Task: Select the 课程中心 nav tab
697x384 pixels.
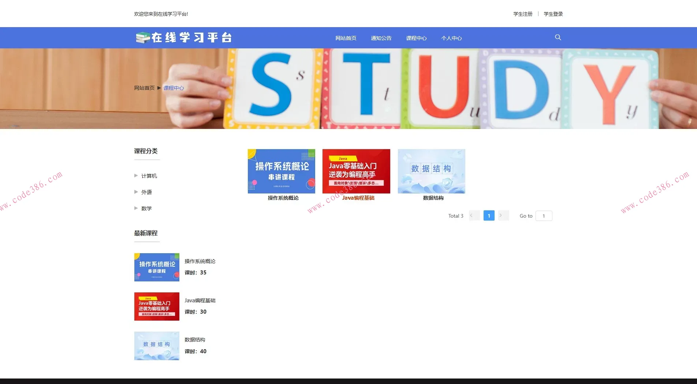Action: [x=416, y=38]
